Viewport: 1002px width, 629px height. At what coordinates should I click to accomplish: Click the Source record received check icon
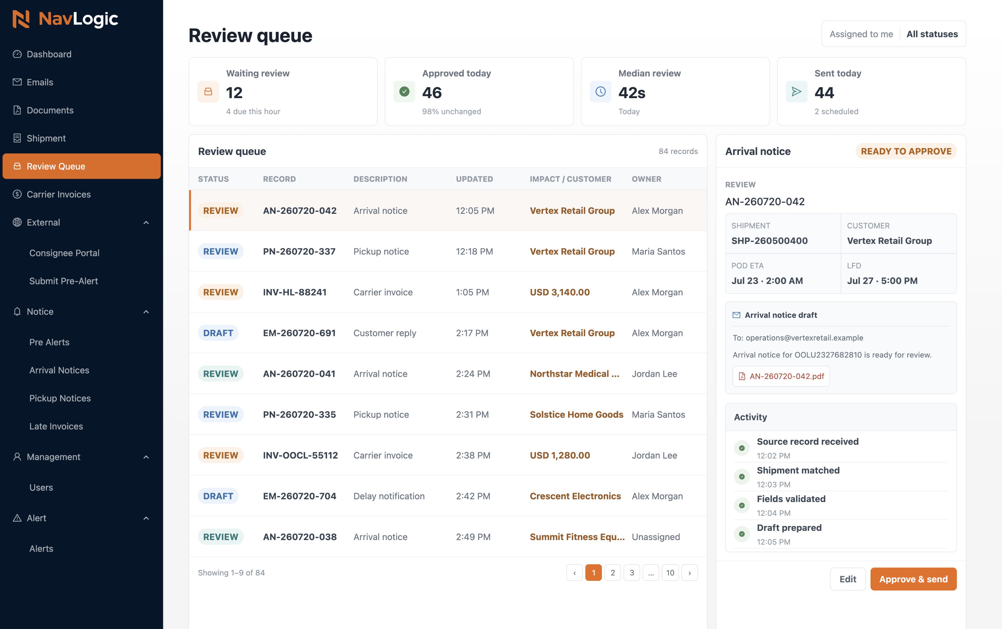(x=742, y=448)
